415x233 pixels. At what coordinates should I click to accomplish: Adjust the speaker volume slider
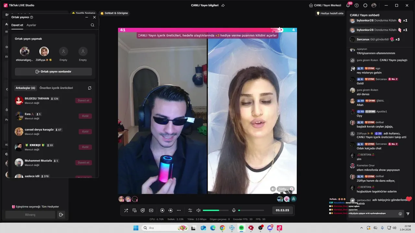pos(215,210)
